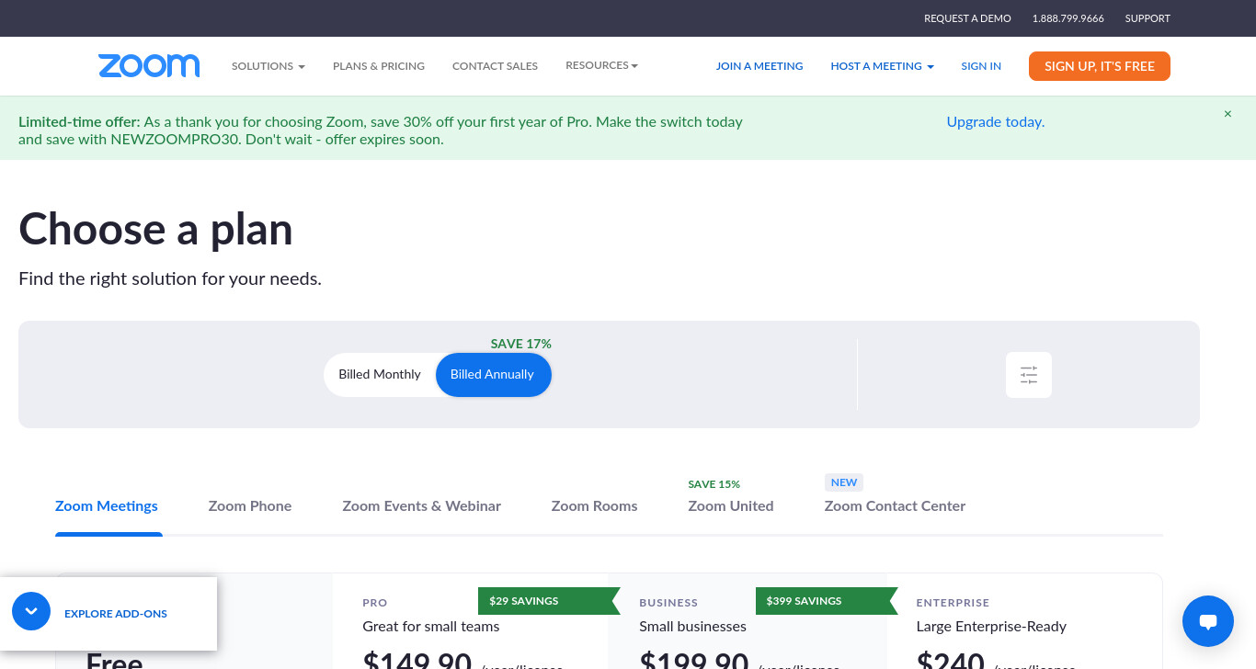The height and width of the screenshot is (669, 1256).
Task: Switch to the Zoom Phone tab
Action: click(250, 506)
